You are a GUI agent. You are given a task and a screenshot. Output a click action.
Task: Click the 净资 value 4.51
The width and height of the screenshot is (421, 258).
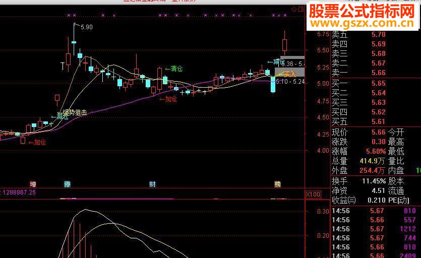coord(379,190)
